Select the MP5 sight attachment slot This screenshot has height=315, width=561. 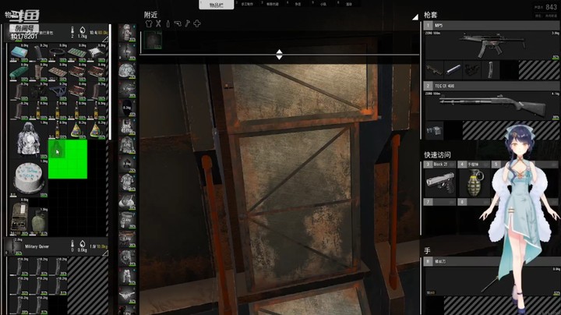[x=472, y=70]
